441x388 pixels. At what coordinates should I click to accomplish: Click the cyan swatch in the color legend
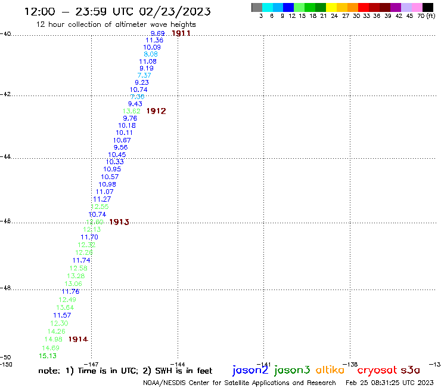267,7
